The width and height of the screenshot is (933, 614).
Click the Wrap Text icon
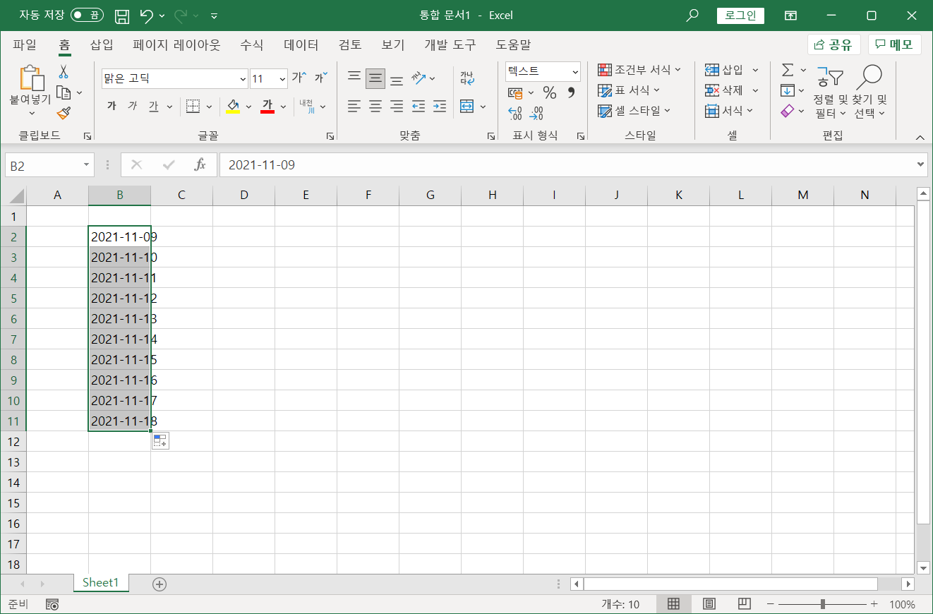(467, 78)
